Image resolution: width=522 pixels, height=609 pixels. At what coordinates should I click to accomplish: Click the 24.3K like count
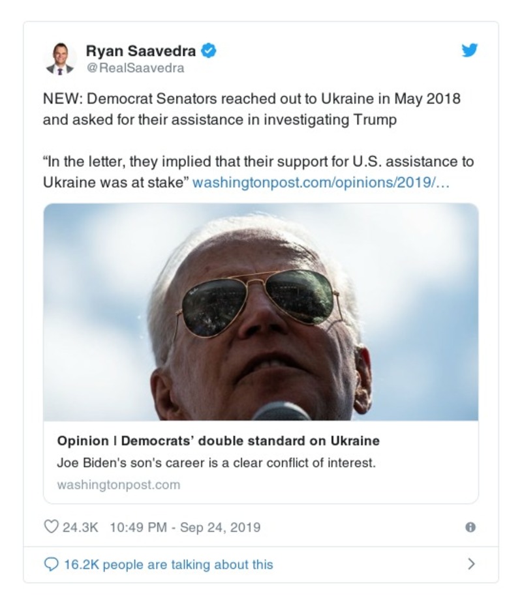click(x=80, y=527)
